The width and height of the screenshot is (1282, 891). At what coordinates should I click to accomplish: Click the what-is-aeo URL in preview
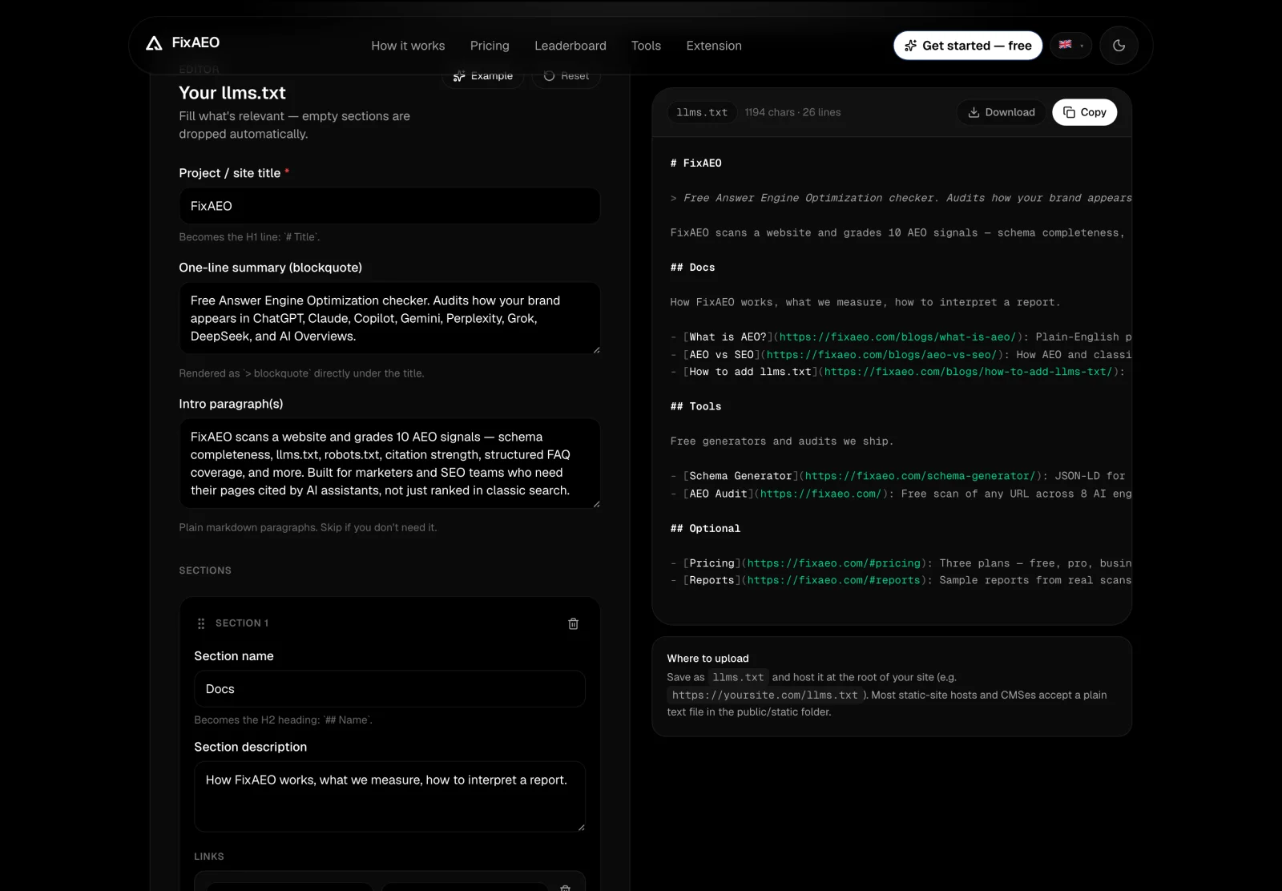[897, 337]
